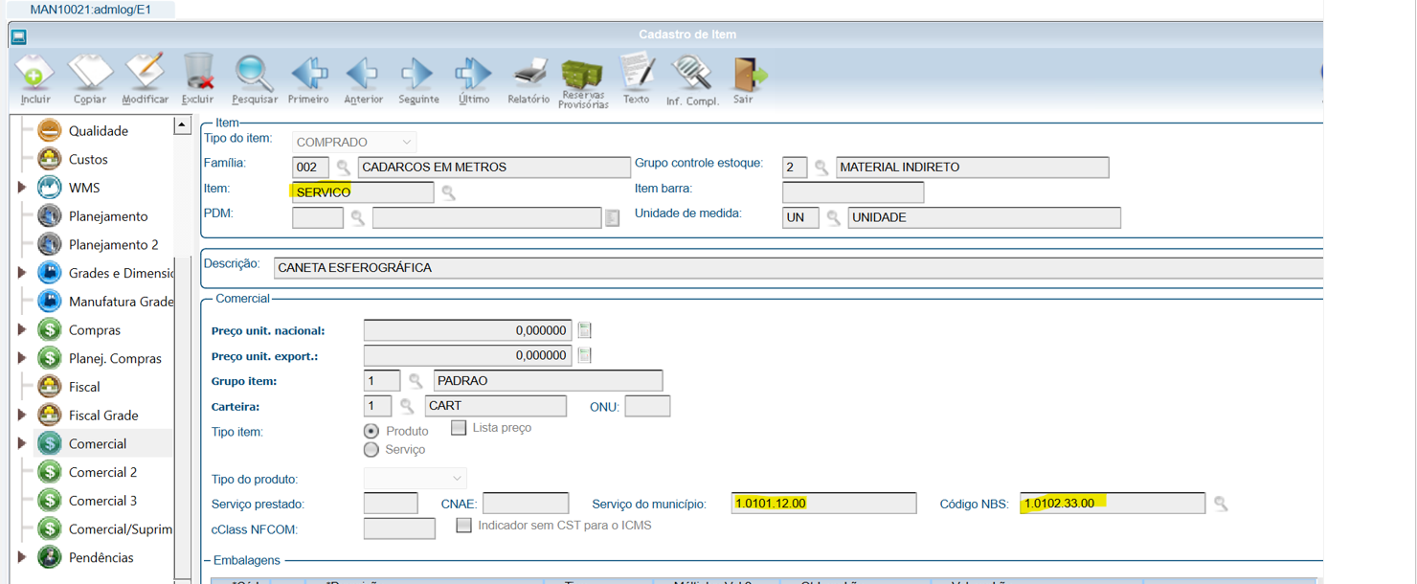This screenshot has width=1417, height=584.
Task: Click lookup magnifier next to Família field
Action: (344, 168)
